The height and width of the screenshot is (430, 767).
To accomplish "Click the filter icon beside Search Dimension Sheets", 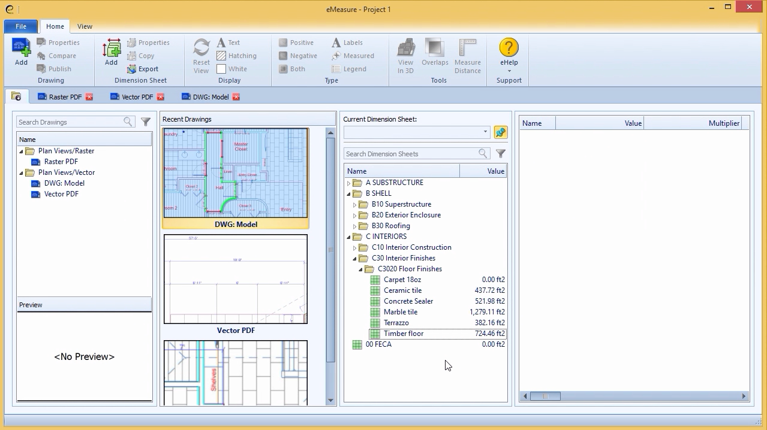I will tap(501, 154).
